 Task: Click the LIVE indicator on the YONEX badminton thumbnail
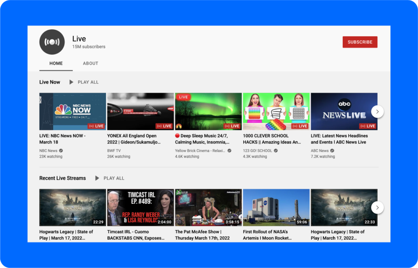pos(164,126)
